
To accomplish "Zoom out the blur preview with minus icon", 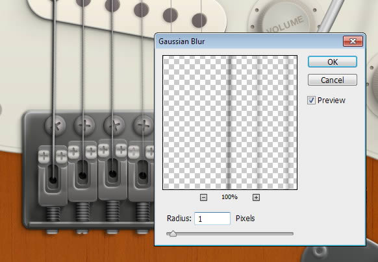I will pyautogui.click(x=203, y=198).
